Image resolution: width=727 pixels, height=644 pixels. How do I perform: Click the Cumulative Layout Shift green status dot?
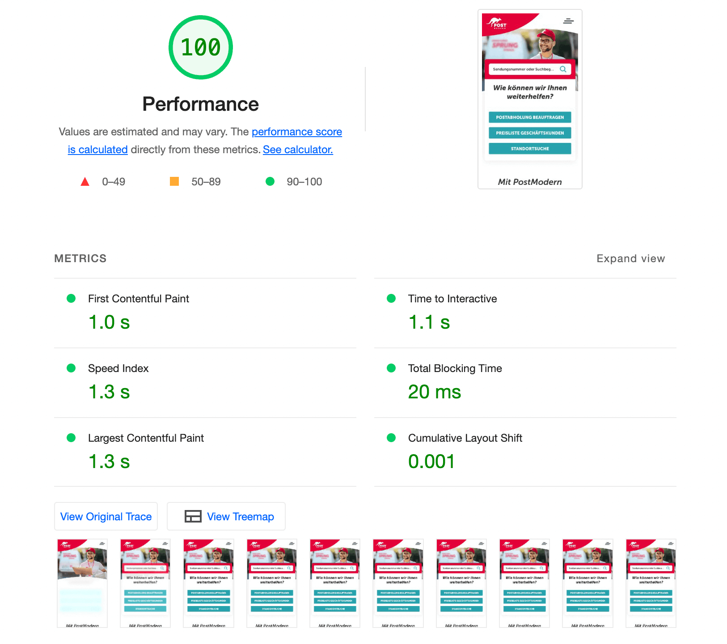[x=391, y=438]
